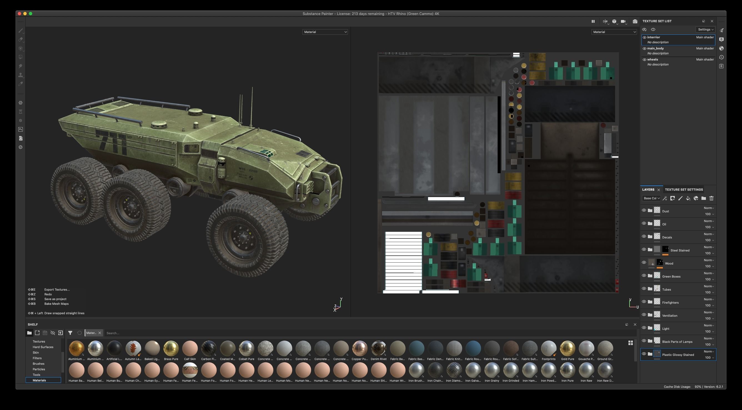Click the Export to Photoshop Ps icon
The height and width of the screenshot is (410, 742).
pos(21,129)
